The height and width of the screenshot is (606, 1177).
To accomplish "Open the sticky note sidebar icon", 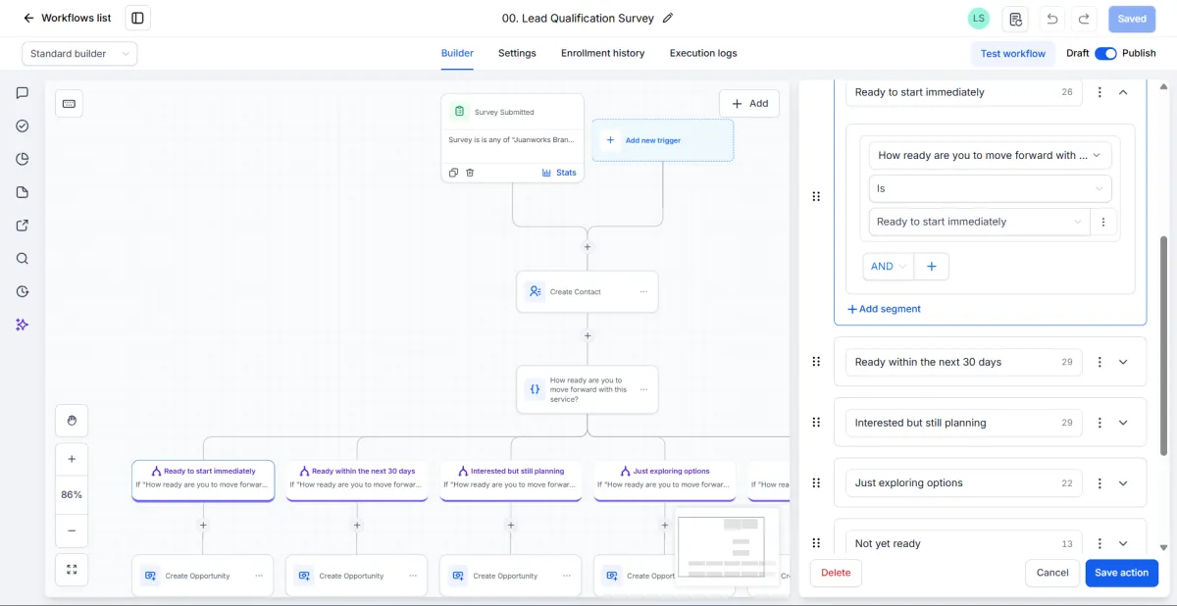I will [22, 192].
